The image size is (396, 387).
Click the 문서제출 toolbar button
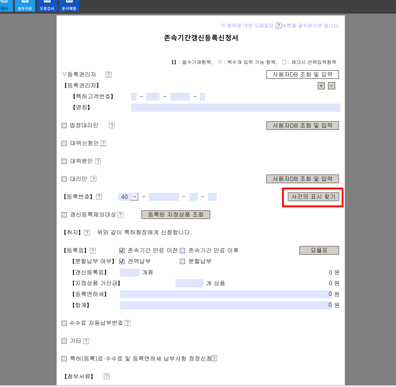(69, 6)
